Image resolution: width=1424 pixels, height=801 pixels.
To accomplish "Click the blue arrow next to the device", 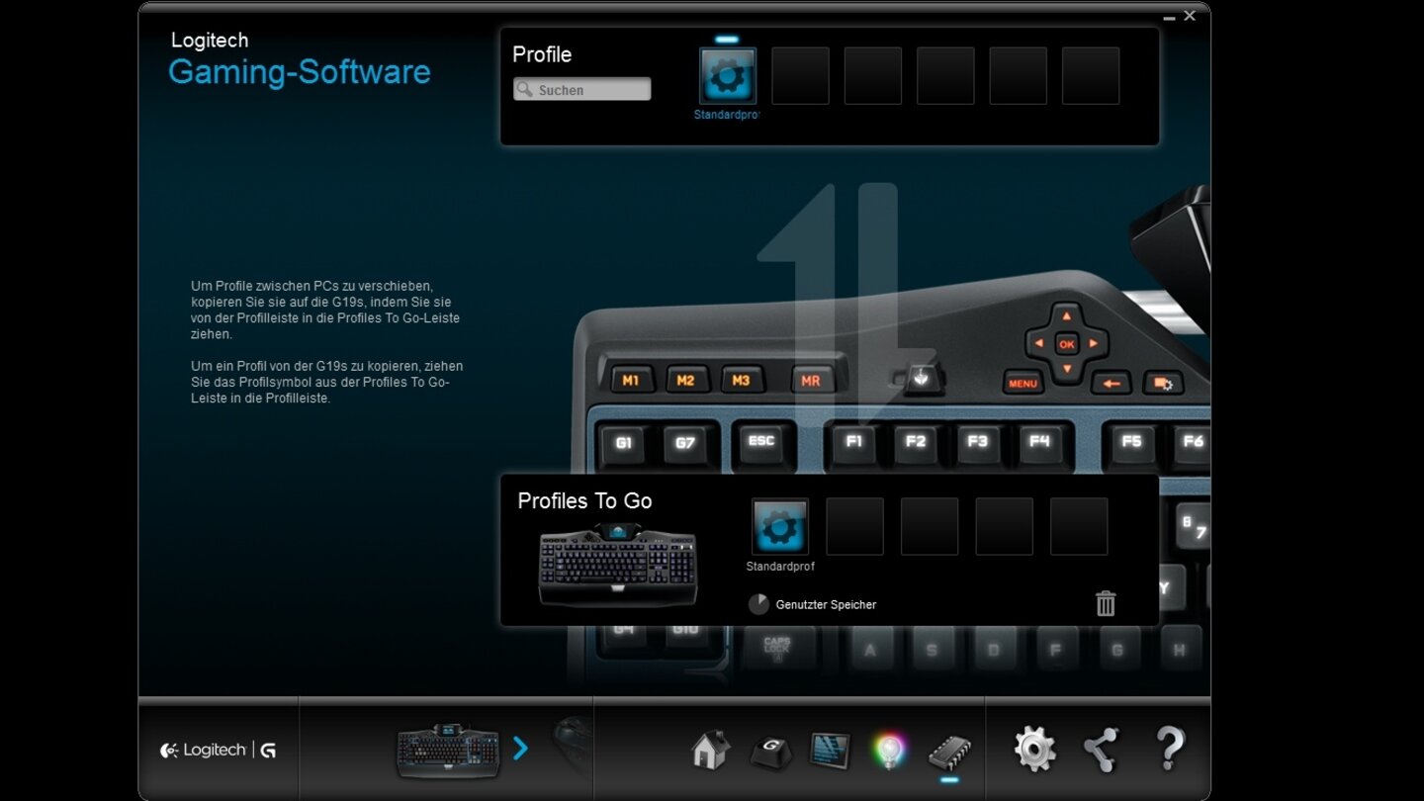I will click(520, 749).
